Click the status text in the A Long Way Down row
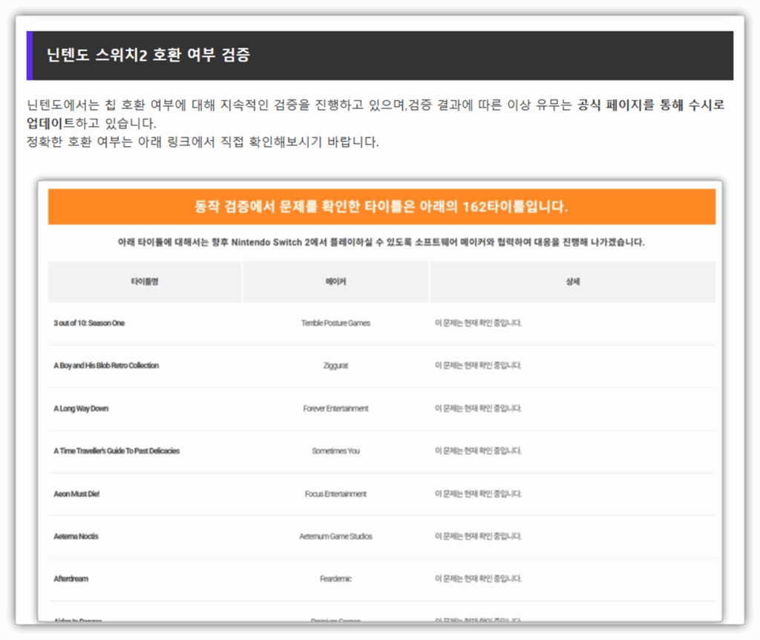The height and width of the screenshot is (640, 760). click(x=478, y=408)
